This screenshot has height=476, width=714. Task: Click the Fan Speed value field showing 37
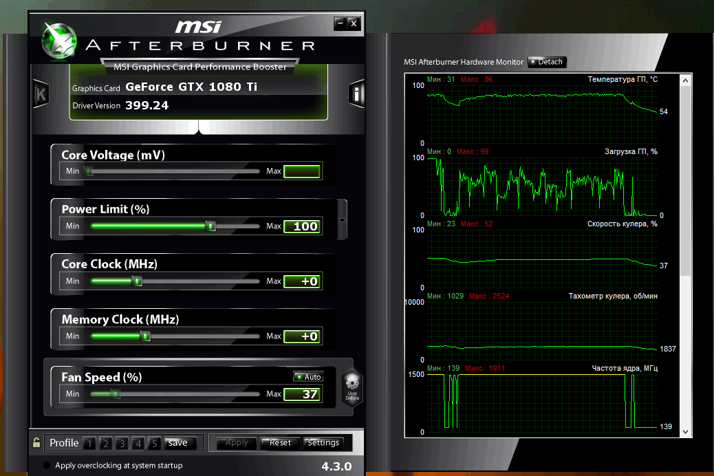303,394
